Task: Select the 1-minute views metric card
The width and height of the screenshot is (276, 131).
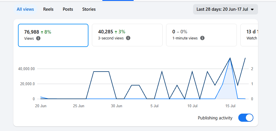Action: point(201,35)
